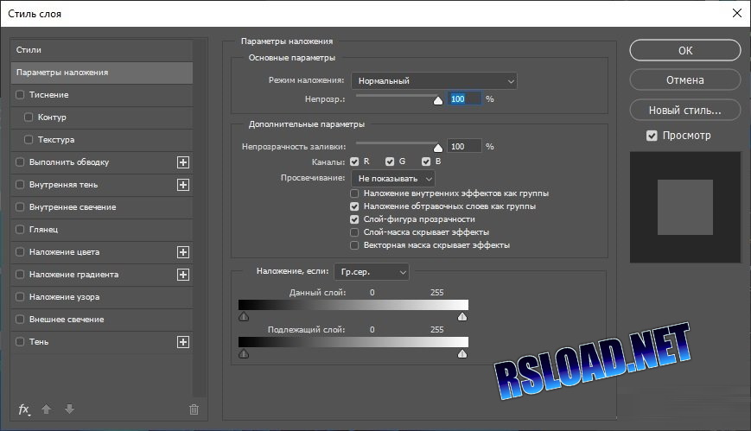Toggle Внутренняя тень checkbox
The image size is (751, 431).
tap(20, 185)
